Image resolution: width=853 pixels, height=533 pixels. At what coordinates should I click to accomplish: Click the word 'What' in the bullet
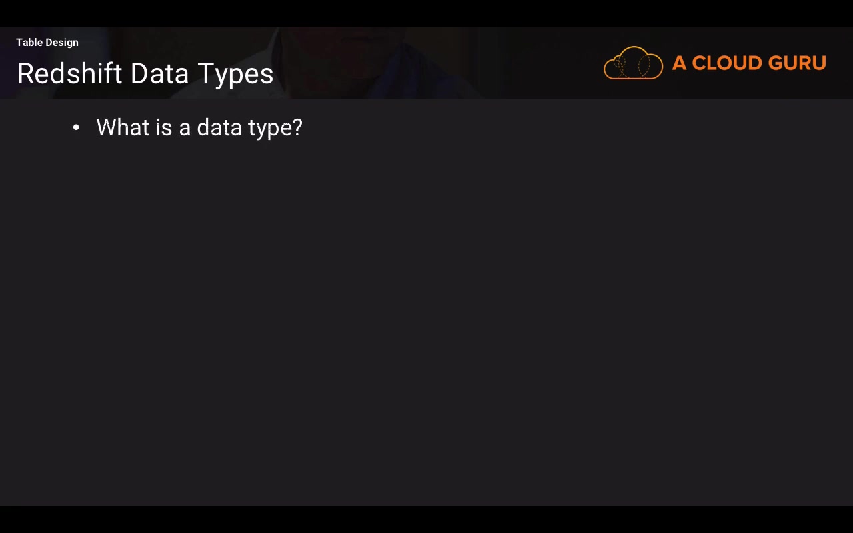(123, 127)
